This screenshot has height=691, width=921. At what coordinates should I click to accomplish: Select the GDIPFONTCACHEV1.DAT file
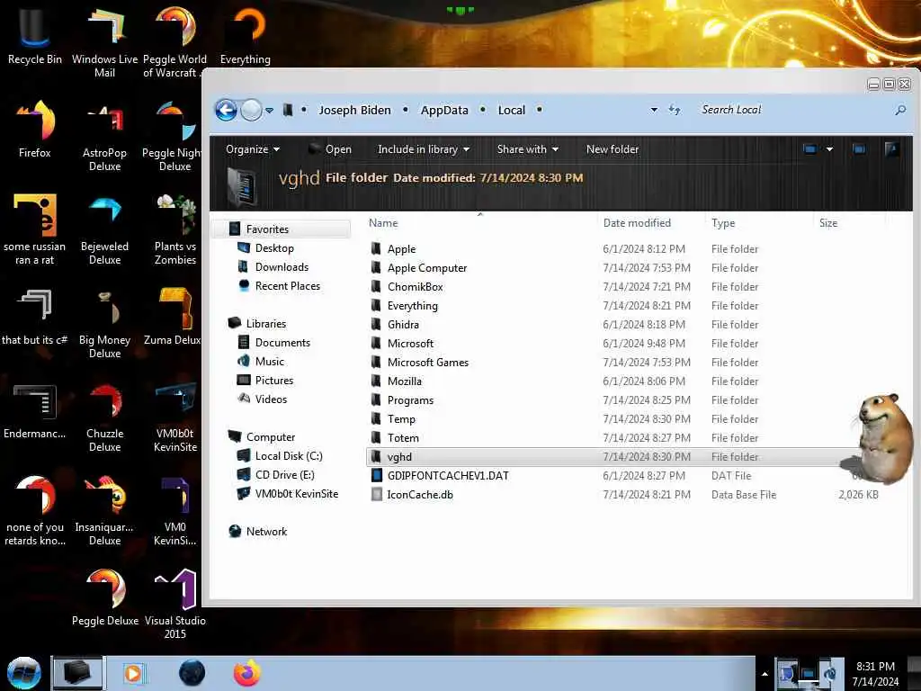tap(448, 475)
